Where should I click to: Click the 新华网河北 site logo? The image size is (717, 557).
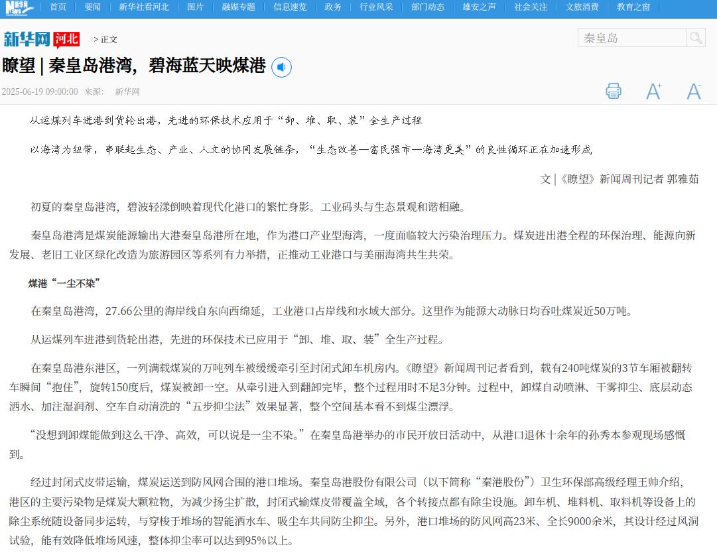coord(41,39)
